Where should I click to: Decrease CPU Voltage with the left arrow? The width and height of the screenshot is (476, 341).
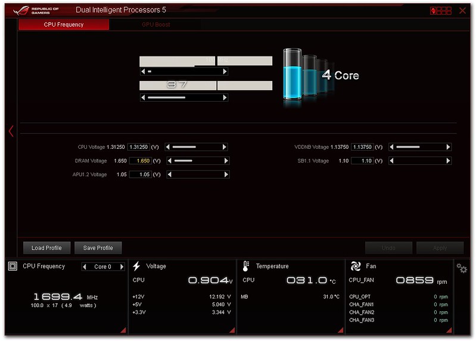pos(168,147)
